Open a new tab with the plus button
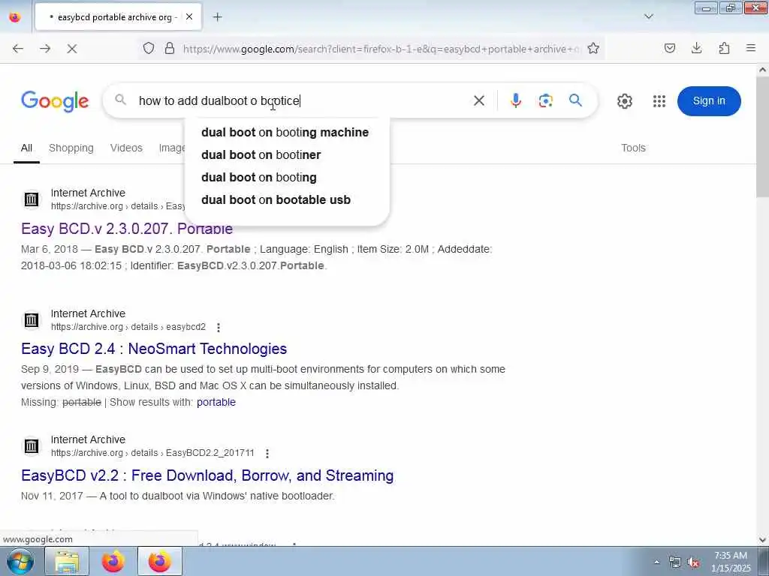The width and height of the screenshot is (769, 576). tap(217, 17)
